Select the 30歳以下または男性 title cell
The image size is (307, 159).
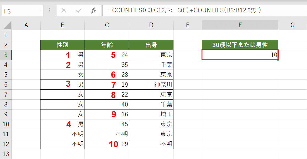coord(240,45)
